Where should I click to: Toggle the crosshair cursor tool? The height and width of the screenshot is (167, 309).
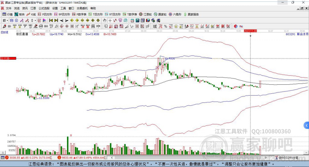pyautogui.click(x=110, y=20)
